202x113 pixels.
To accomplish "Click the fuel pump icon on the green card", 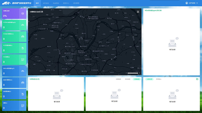I will click(x=23, y=59).
